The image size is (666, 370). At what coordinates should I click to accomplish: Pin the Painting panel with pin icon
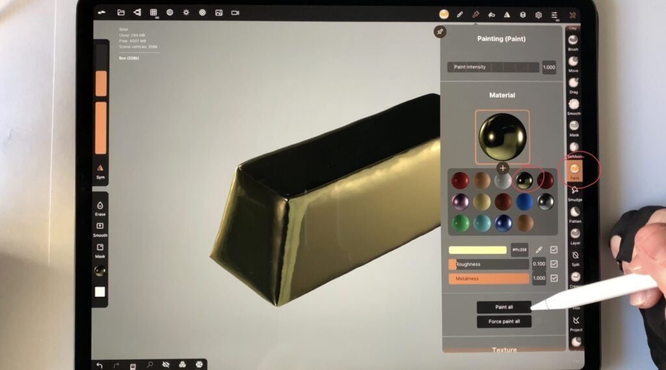pyautogui.click(x=440, y=32)
